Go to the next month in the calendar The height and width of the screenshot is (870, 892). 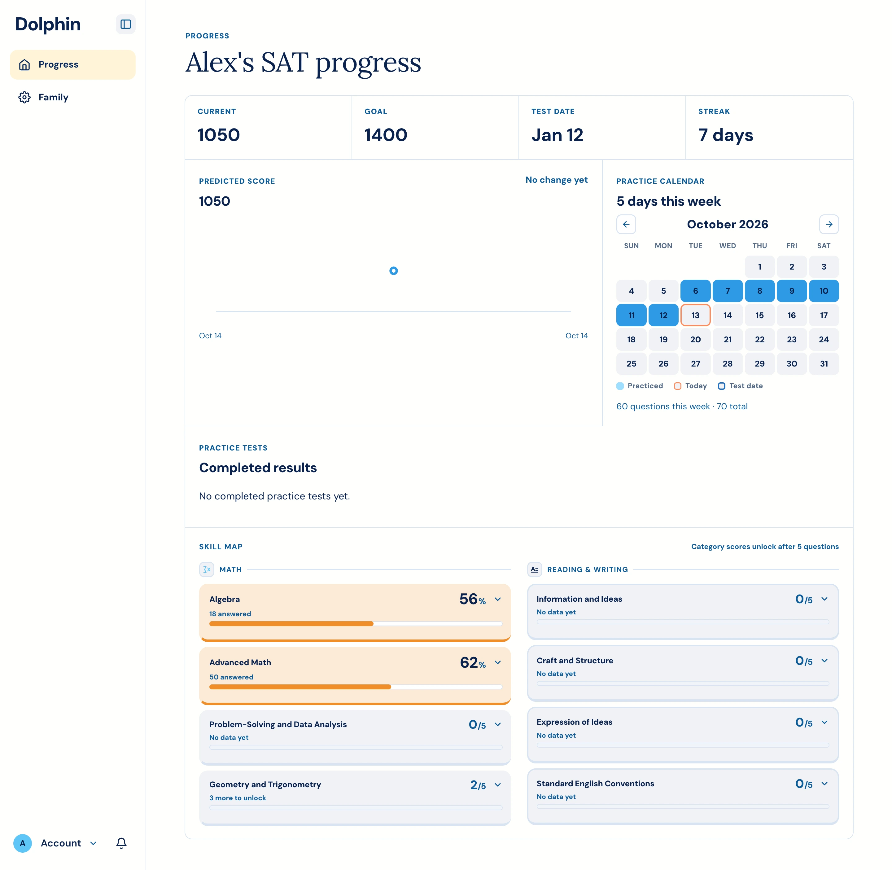pyautogui.click(x=829, y=224)
